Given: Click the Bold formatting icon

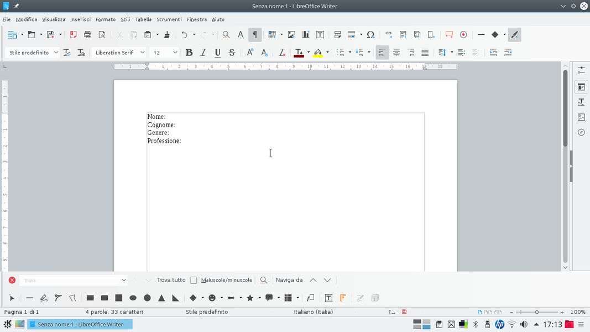Looking at the screenshot, I should (x=189, y=53).
